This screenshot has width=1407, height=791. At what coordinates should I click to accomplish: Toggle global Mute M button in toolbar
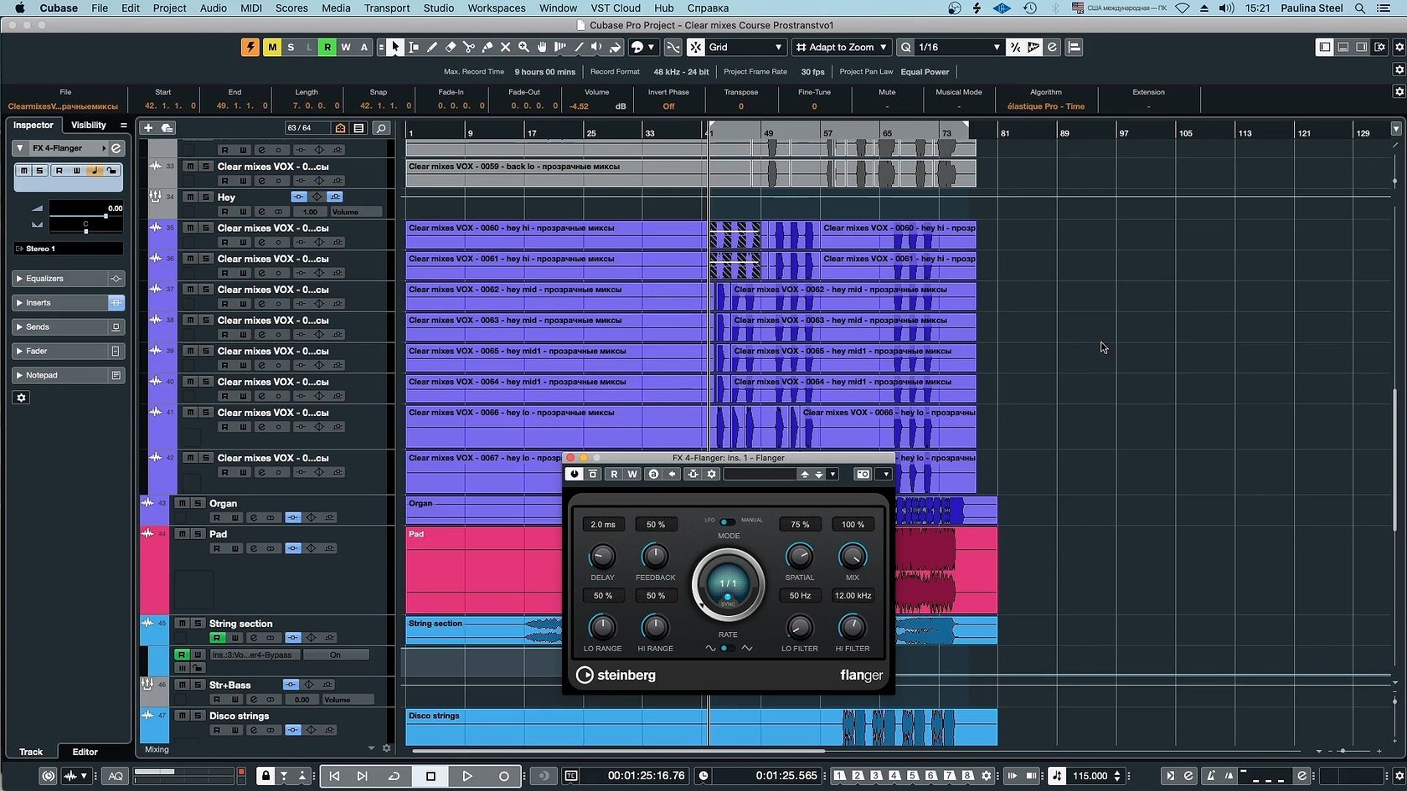[x=272, y=48]
